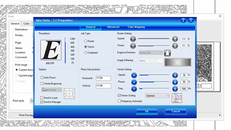Enable the Auto Focus checkbox
The image size is (231, 130).
(x=42, y=78)
